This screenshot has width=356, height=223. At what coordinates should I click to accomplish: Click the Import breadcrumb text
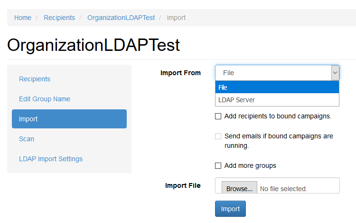pos(176,18)
